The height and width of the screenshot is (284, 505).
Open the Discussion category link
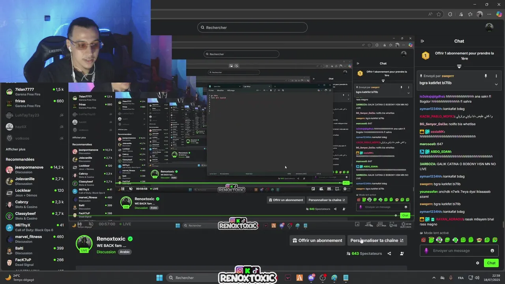(x=106, y=252)
